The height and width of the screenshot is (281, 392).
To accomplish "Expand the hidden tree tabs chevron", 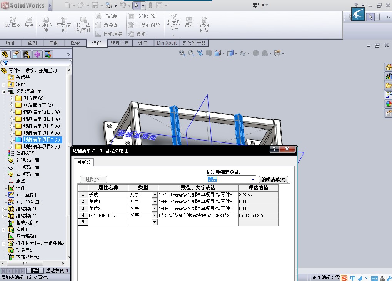I will [x=68, y=55].
